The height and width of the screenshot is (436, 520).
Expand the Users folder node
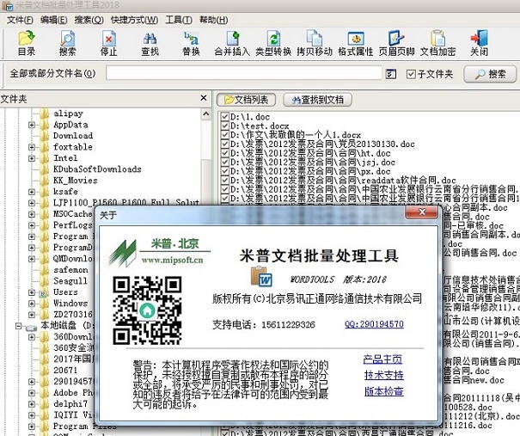point(32,292)
